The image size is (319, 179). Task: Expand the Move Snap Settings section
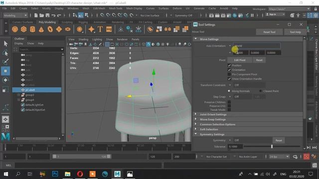pyautogui.click(x=196, y=119)
